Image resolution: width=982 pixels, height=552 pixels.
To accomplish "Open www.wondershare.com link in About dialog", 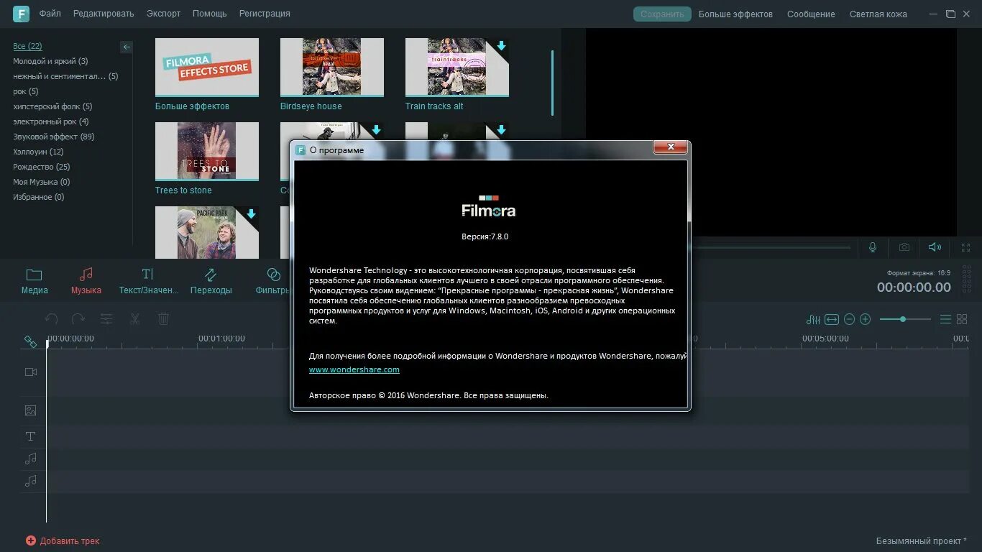I will [x=354, y=369].
